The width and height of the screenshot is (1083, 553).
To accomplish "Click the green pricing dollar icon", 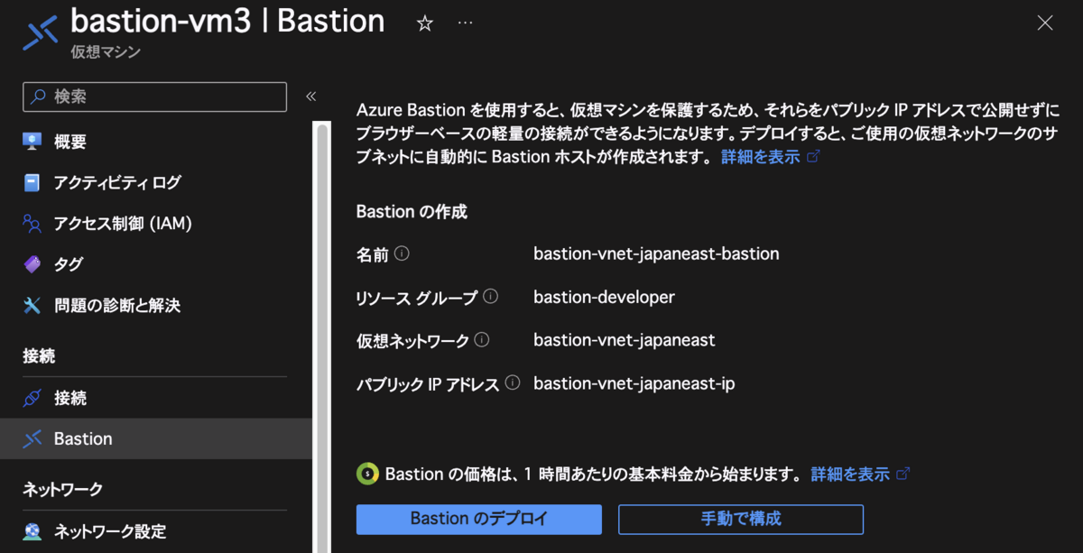I will click(x=367, y=474).
